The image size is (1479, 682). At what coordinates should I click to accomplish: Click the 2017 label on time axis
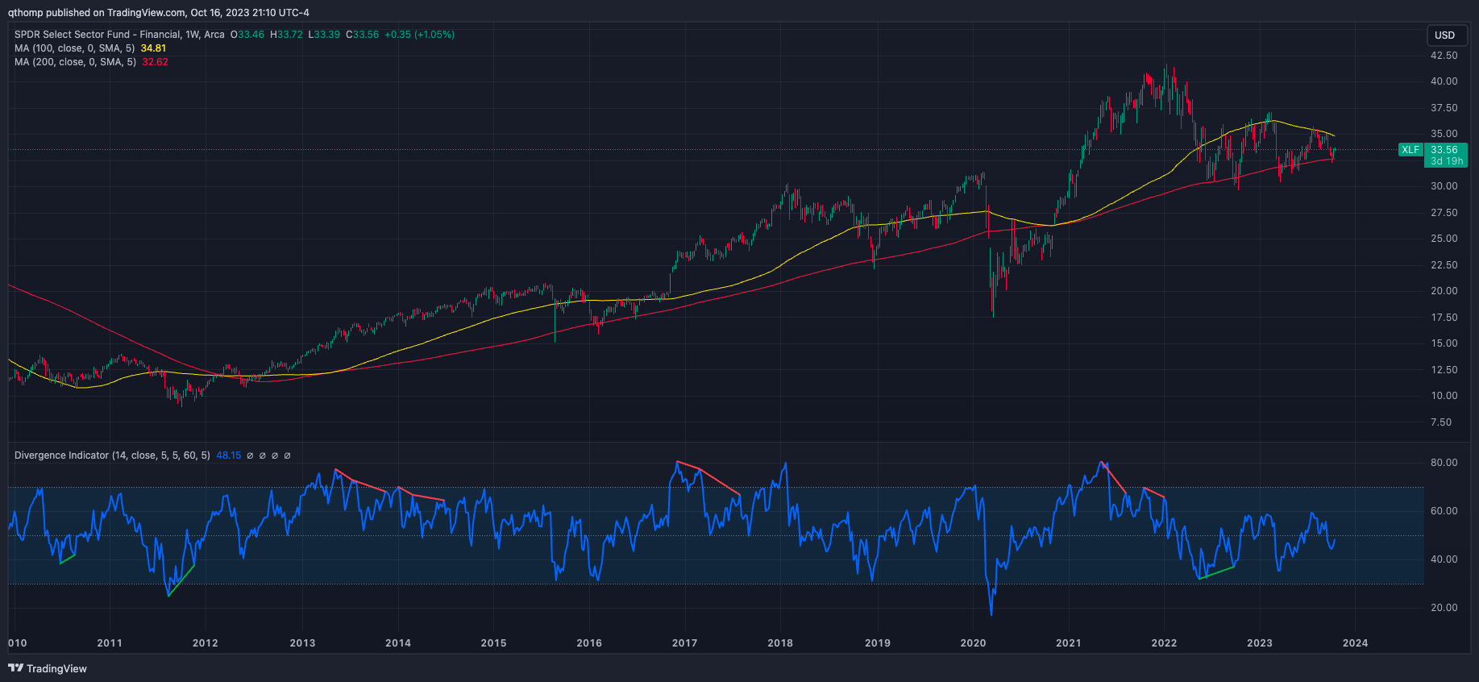tap(684, 642)
